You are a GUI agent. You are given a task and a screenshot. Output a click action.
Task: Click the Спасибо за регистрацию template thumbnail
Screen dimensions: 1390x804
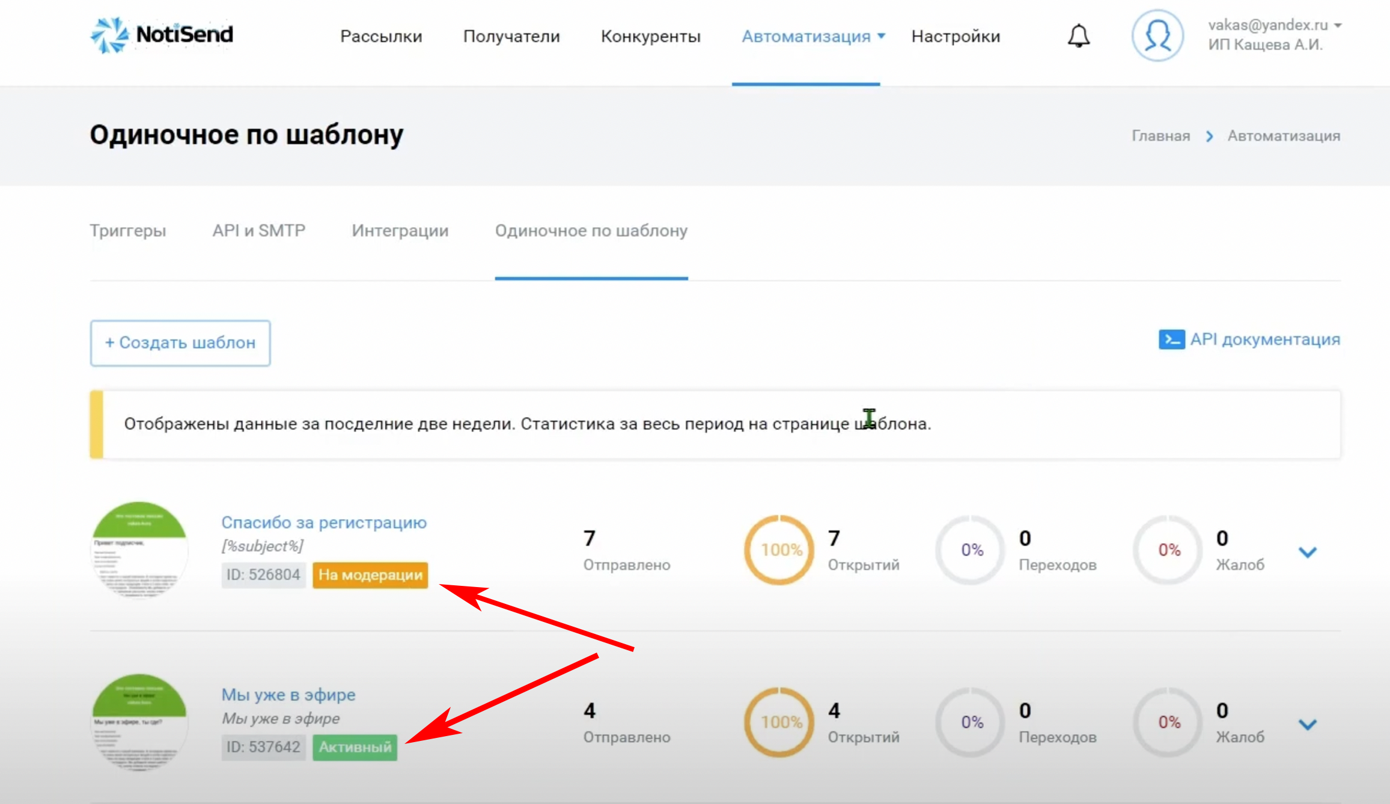[x=139, y=549]
